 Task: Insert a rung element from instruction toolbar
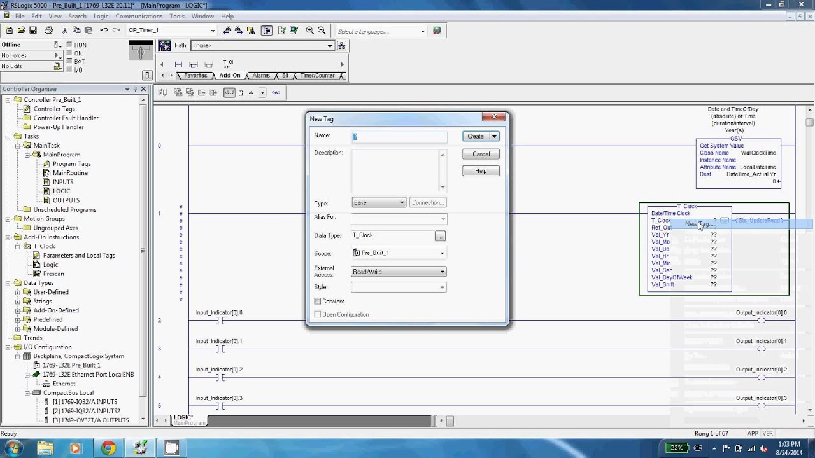178,64
